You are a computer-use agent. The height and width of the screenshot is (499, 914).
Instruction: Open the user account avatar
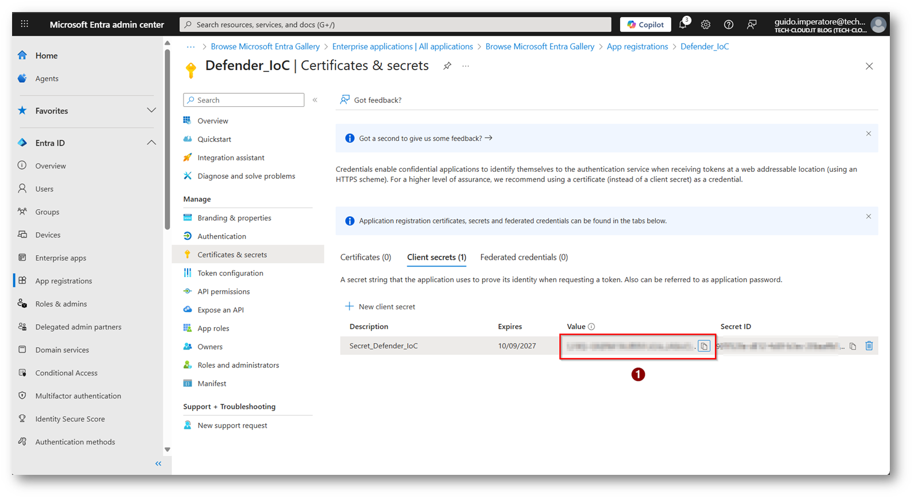click(x=878, y=24)
